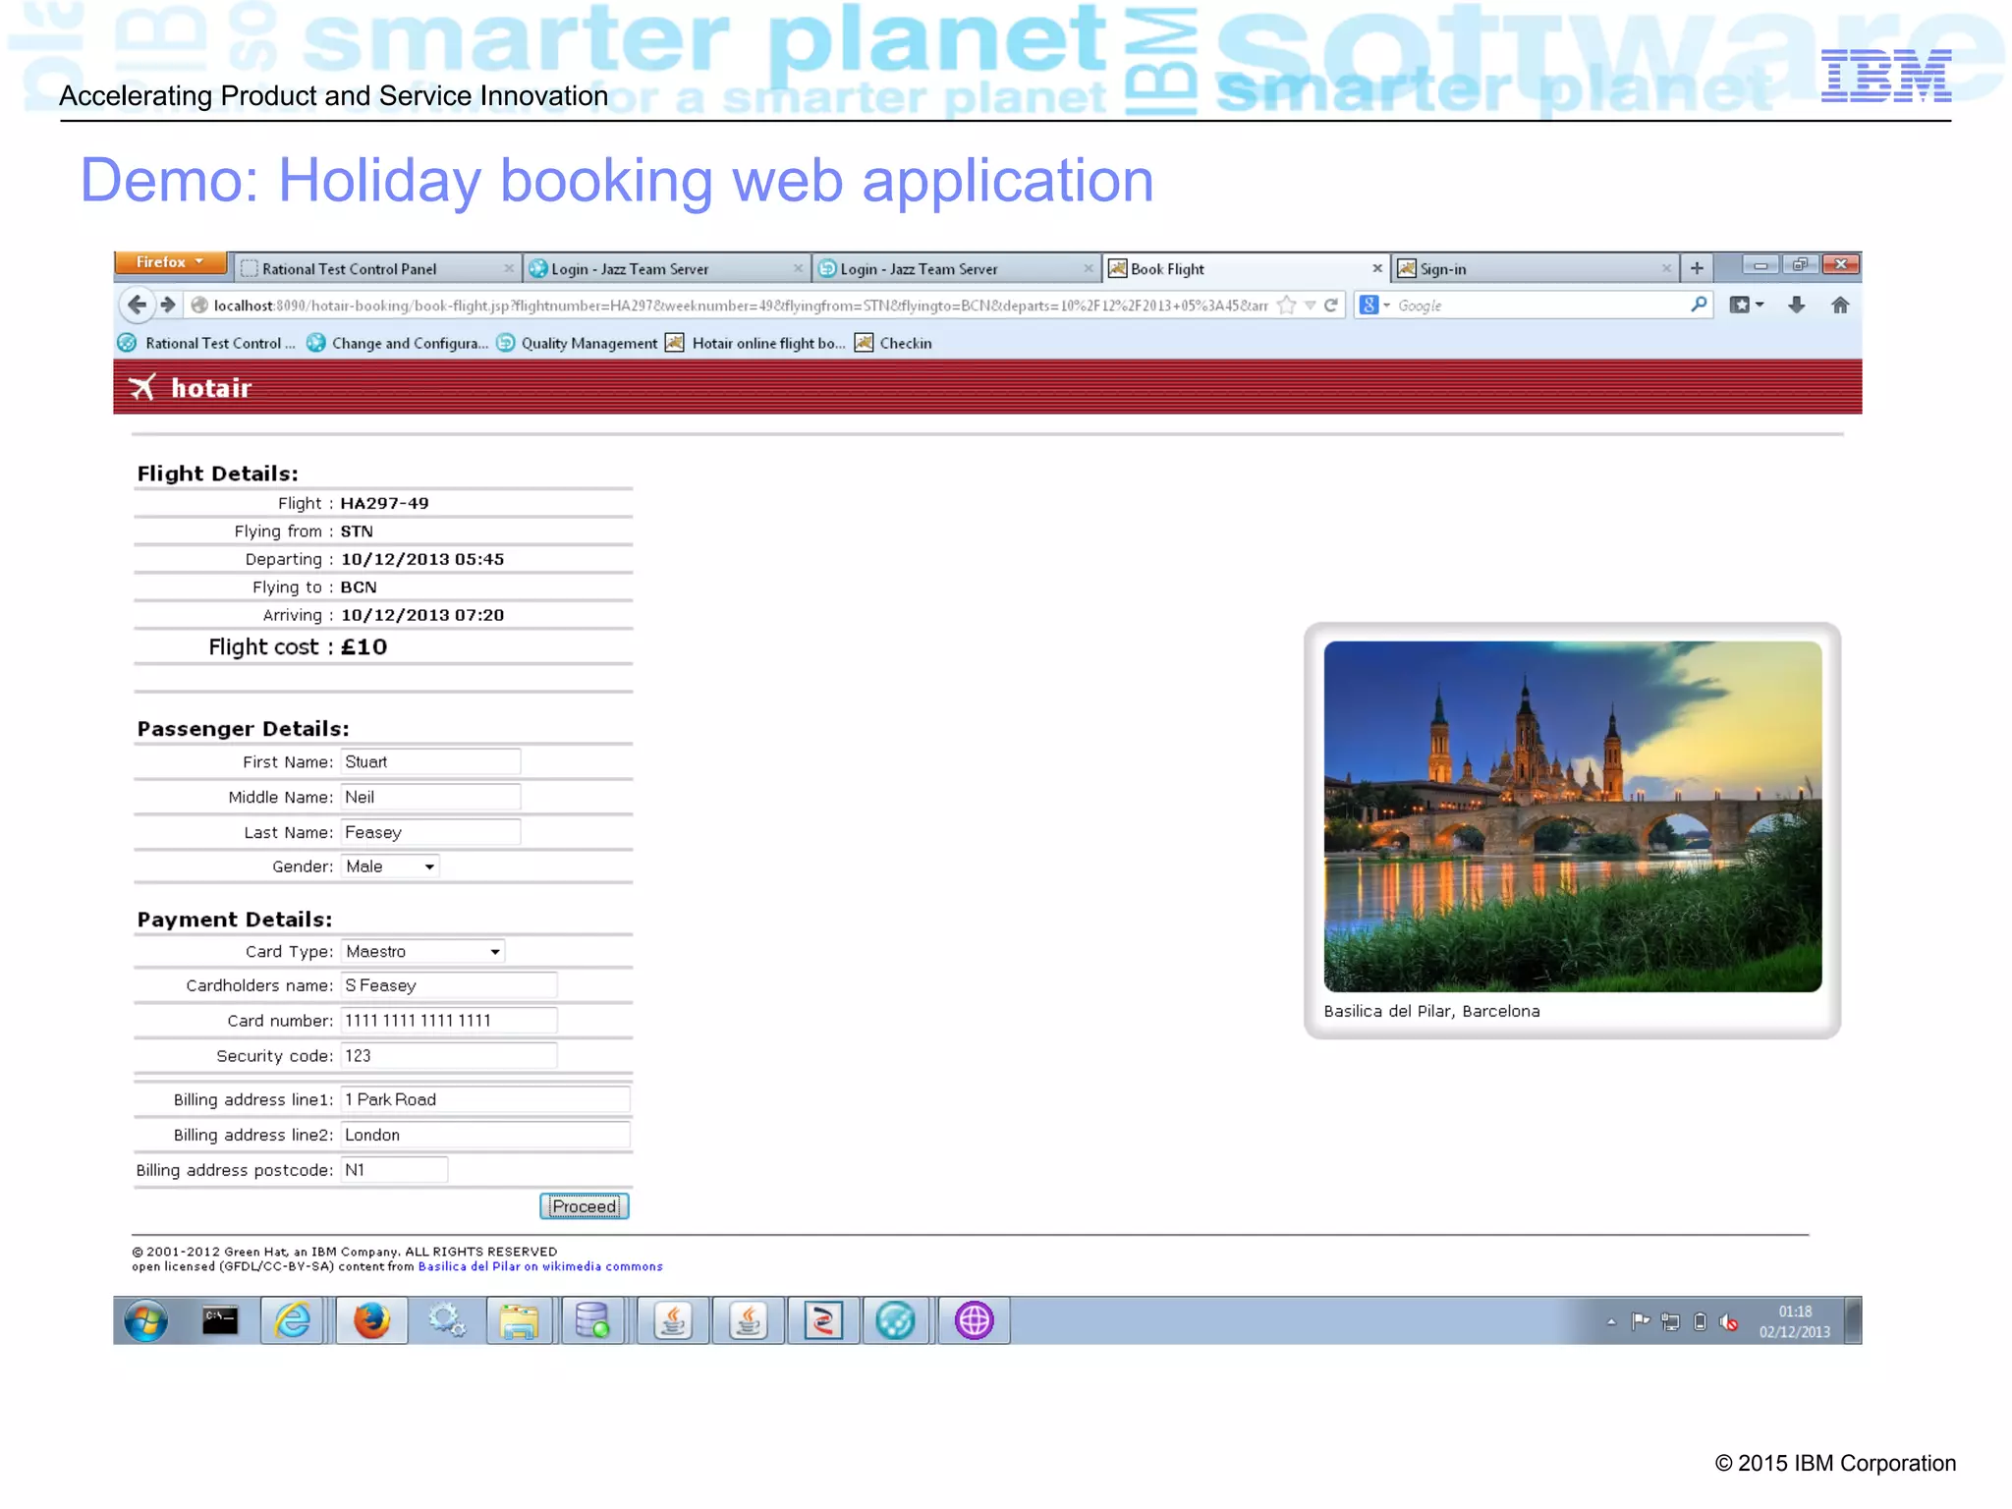Open Change and Configura... bookmark
Screen dimensions: 2012x1509
coord(397,343)
